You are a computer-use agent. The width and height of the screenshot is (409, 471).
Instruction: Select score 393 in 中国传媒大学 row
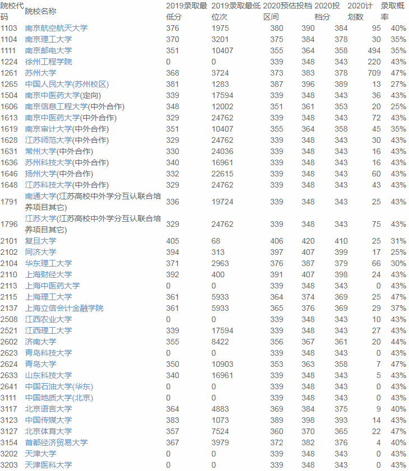click(341, 421)
